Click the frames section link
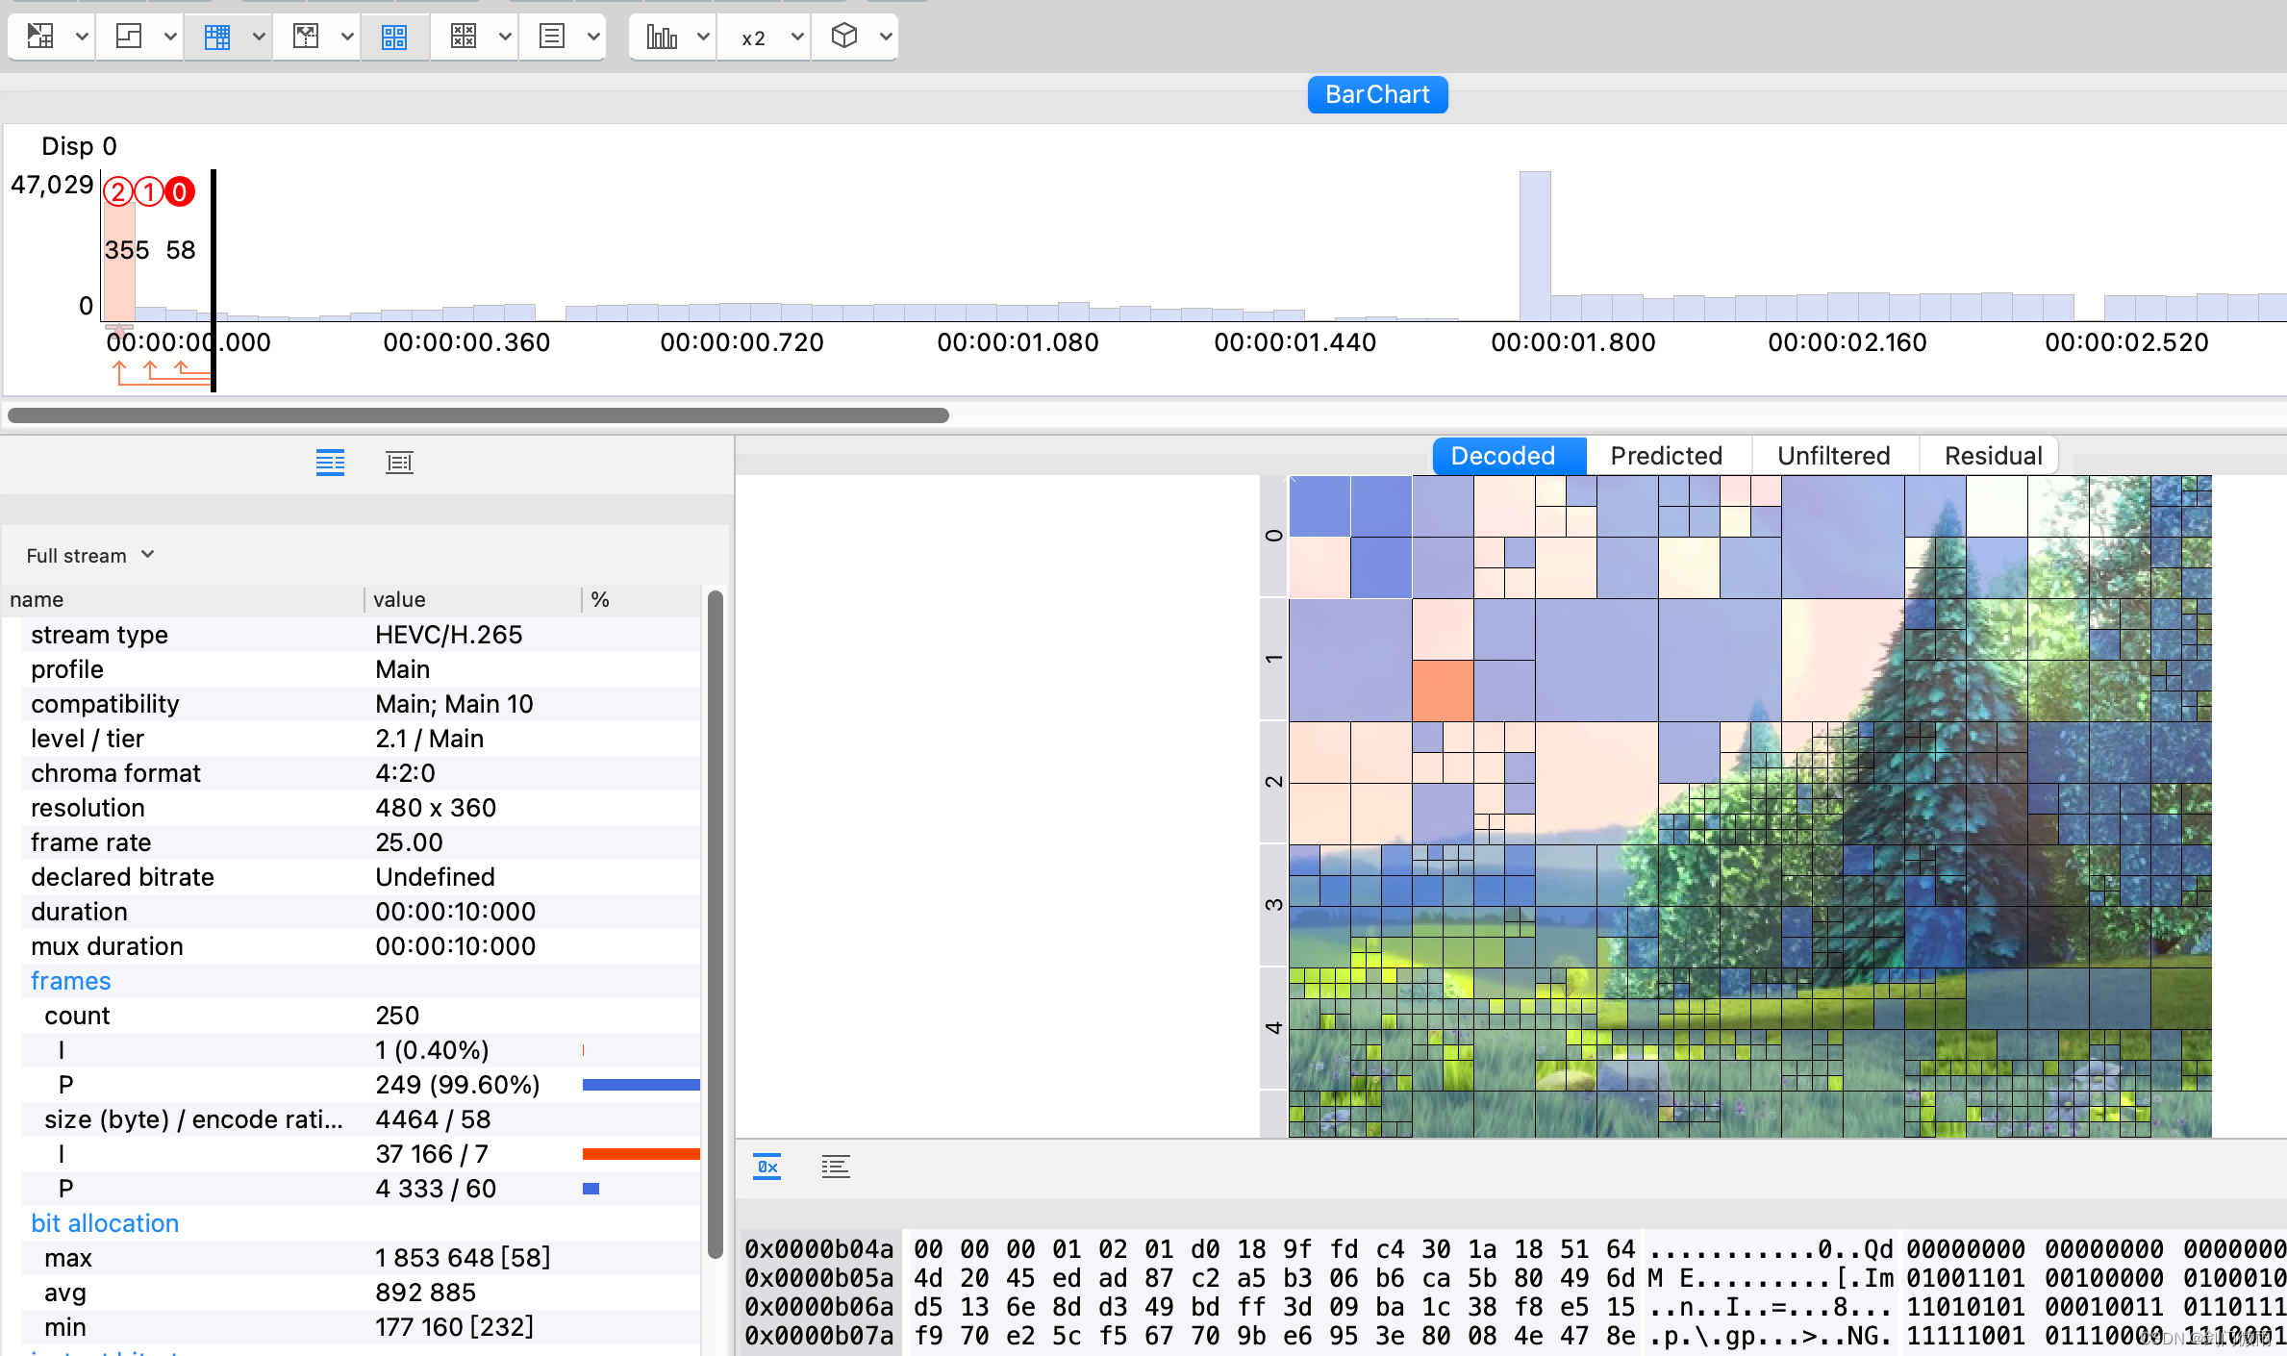 point(71,981)
